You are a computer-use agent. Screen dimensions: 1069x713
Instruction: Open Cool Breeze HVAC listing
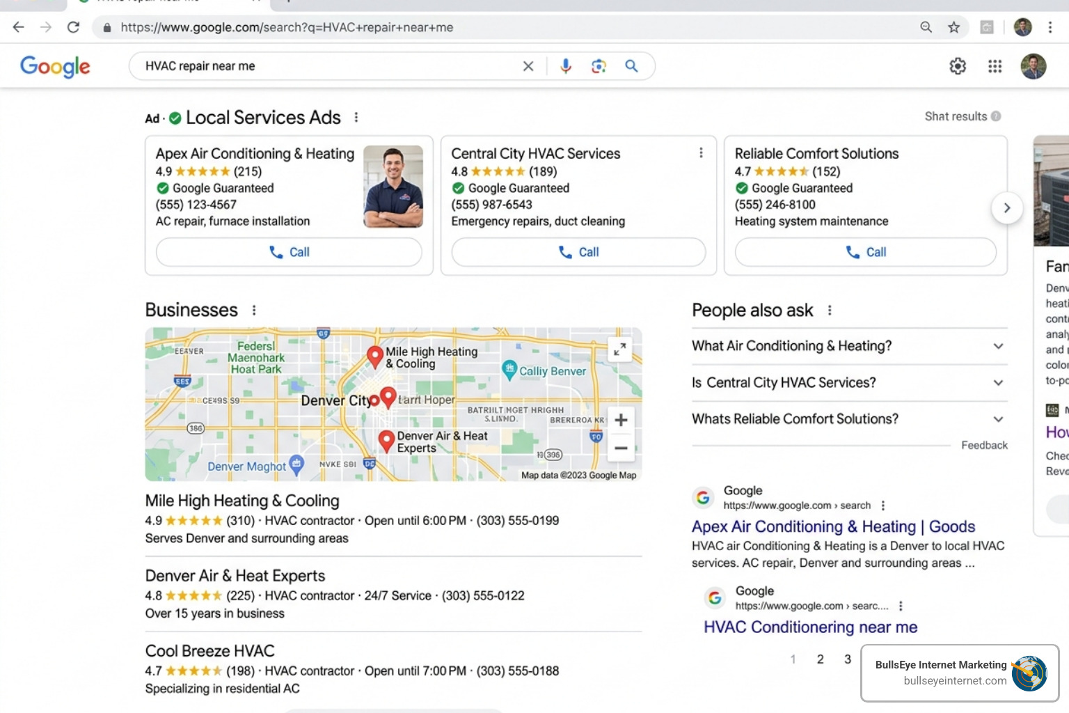point(209,651)
